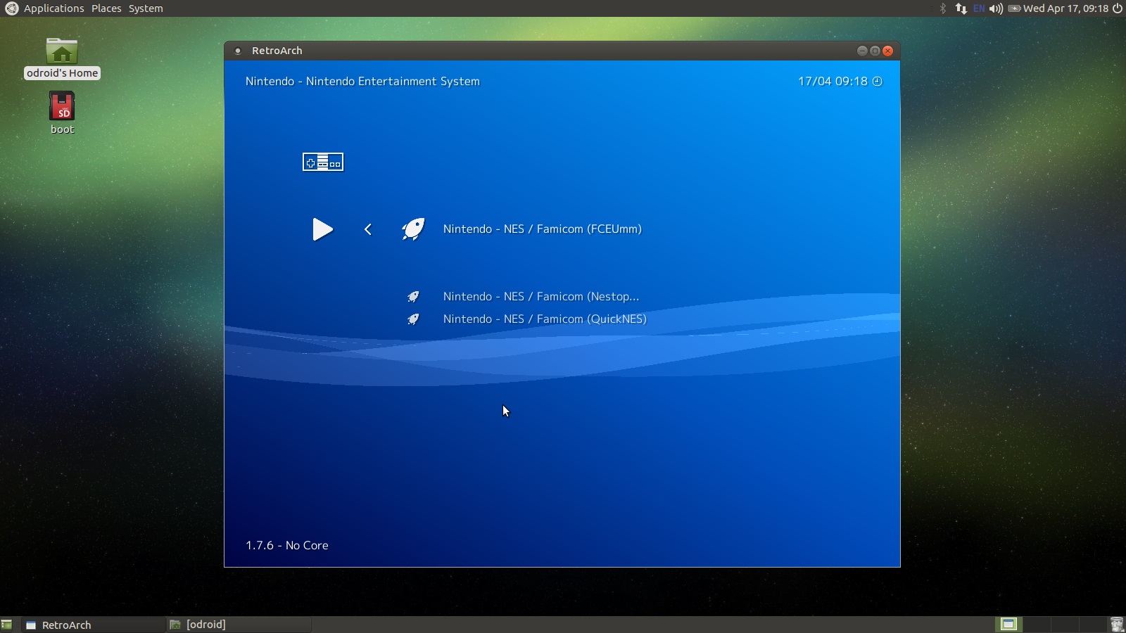The height and width of the screenshot is (633, 1126).
Task: Open the network connections indicator
Action: point(961,8)
